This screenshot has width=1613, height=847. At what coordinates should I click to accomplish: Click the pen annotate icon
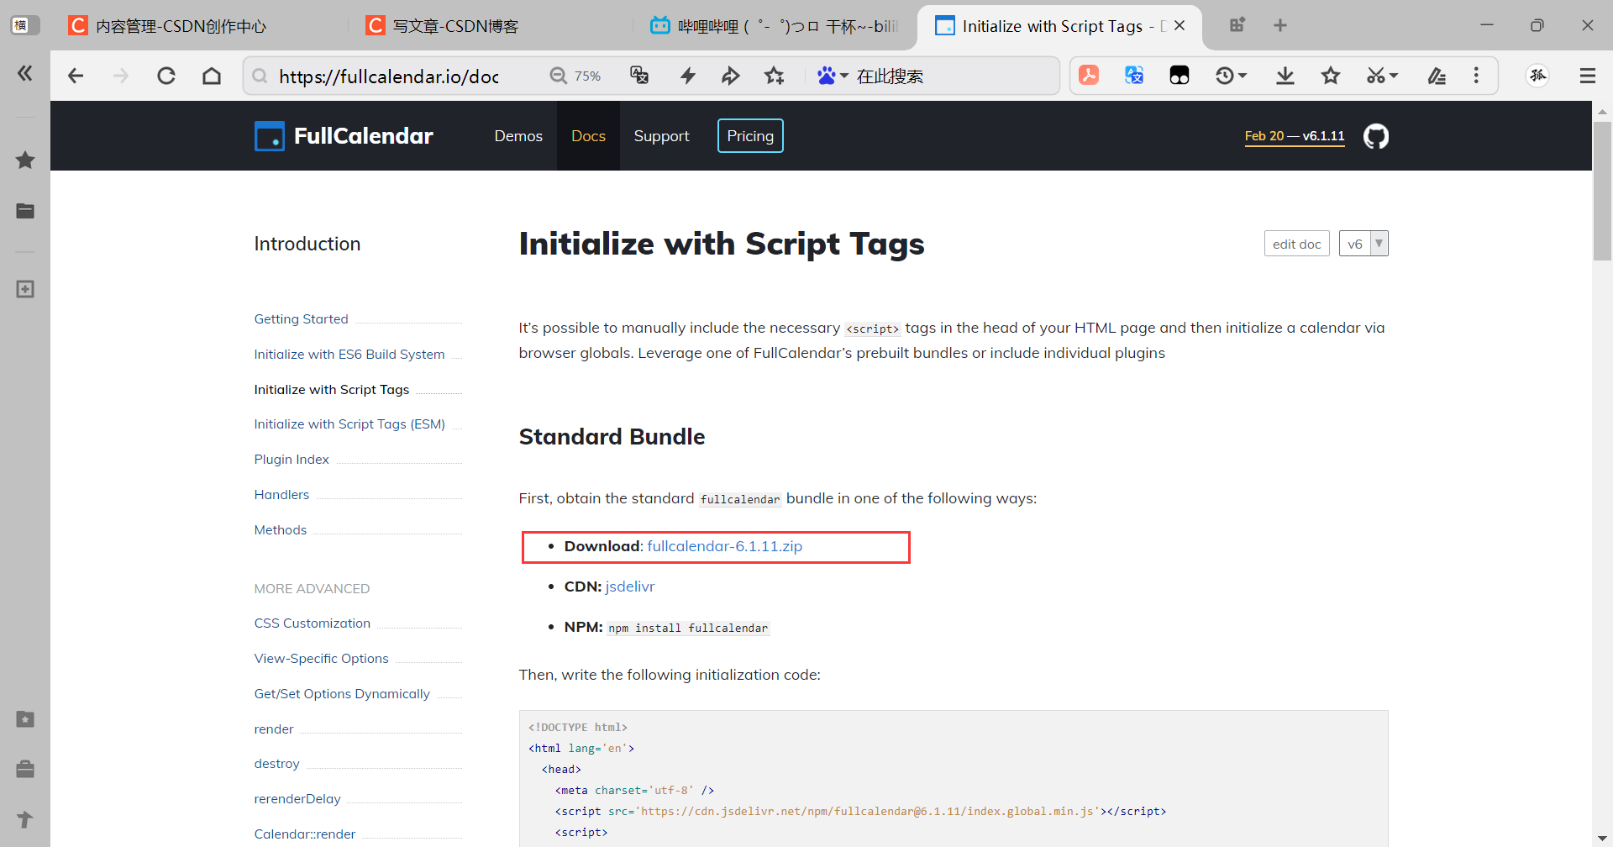(x=1437, y=76)
